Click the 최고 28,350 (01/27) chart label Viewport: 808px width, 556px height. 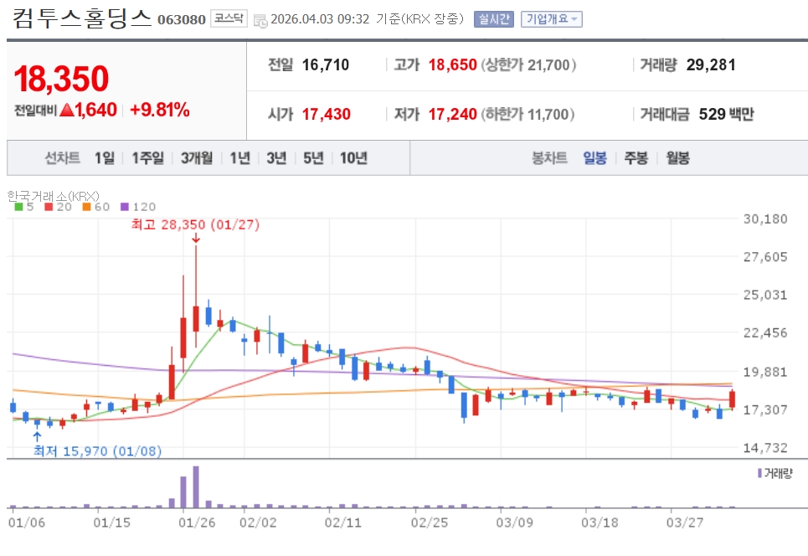click(195, 224)
